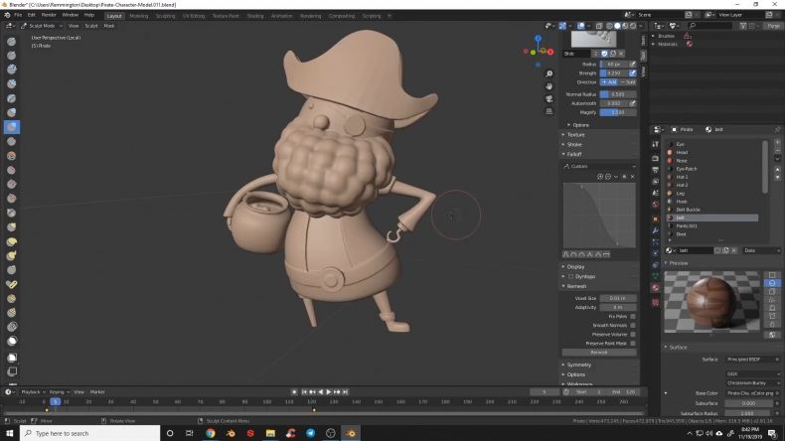This screenshot has height=441, width=785.
Task: Click the play button in the timeline
Action: pos(328,391)
